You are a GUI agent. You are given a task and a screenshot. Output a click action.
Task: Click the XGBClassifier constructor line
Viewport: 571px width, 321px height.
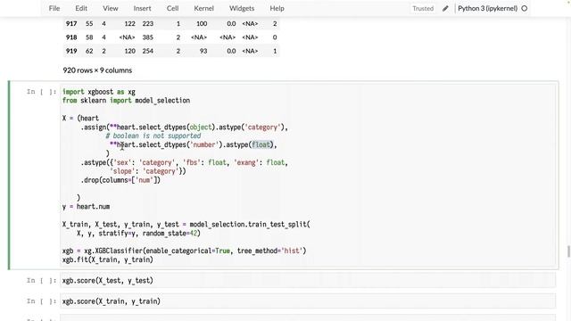point(185,251)
